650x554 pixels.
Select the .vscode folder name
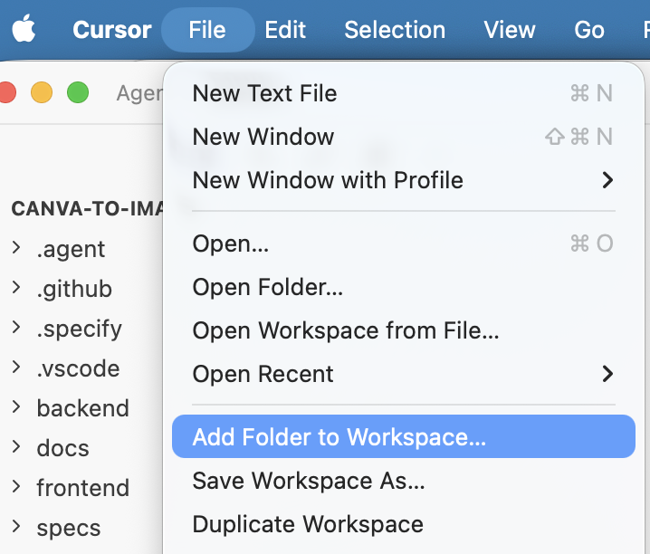pos(79,368)
